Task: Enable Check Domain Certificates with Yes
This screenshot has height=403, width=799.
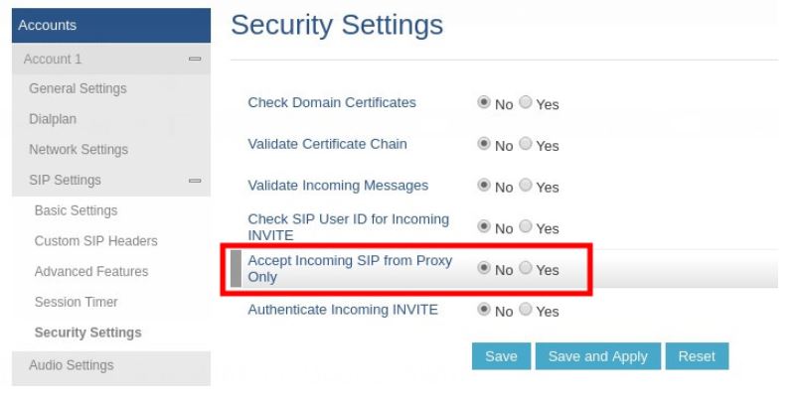Action: tap(527, 103)
